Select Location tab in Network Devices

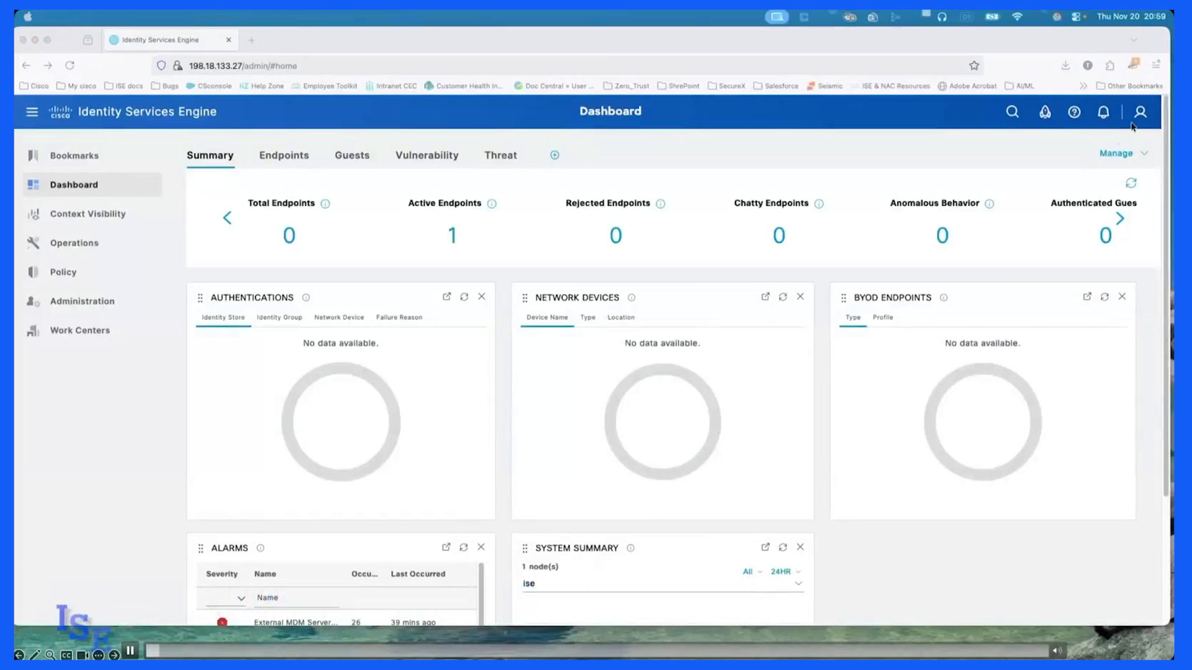(621, 317)
